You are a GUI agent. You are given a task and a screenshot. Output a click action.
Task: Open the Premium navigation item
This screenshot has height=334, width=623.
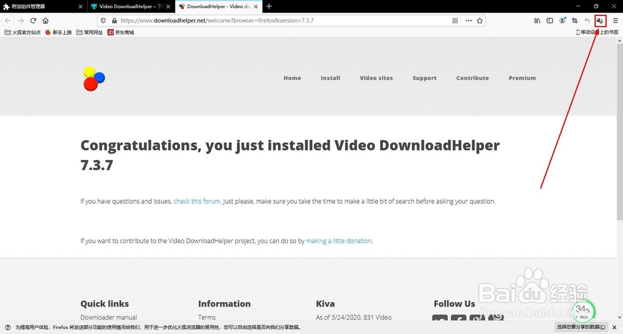[522, 78]
